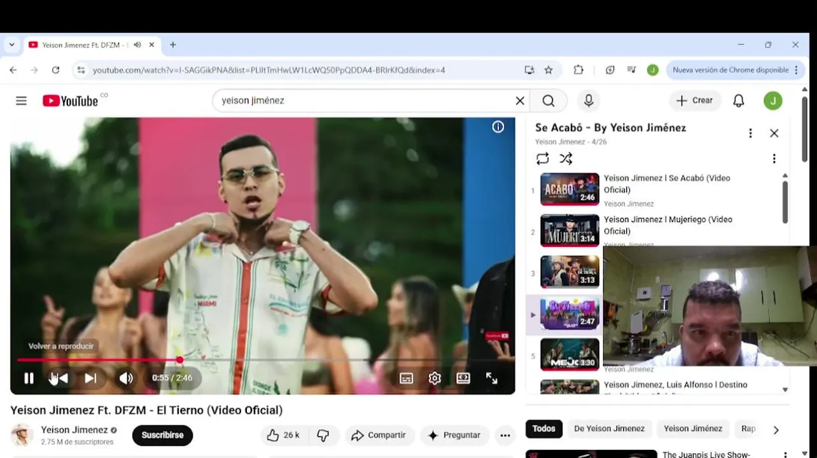Subscribe with Suscribirse button
This screenshot has height=458, width=817.
[162, 435]
